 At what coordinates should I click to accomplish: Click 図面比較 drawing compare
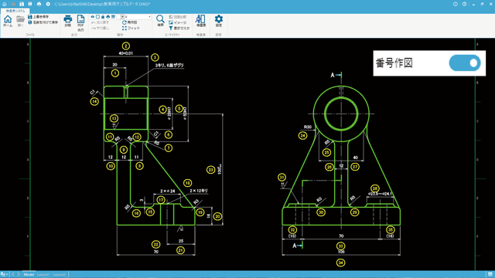[x=178, y=17]
